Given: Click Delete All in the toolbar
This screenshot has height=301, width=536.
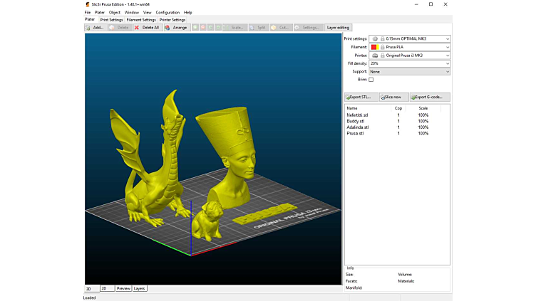Looking at the screenshot, I should pos(147,28).
